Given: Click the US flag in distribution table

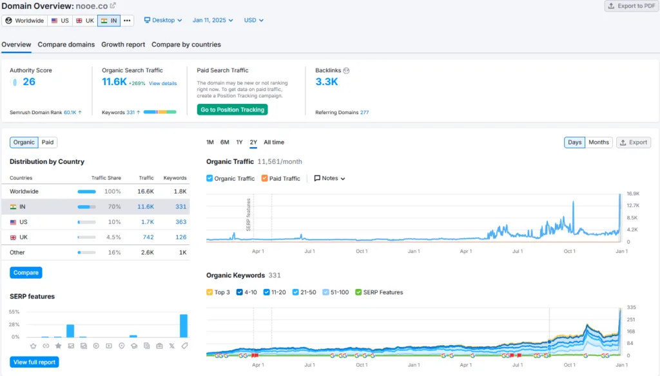Looking at the screenshot, I should tap(13, 222).
